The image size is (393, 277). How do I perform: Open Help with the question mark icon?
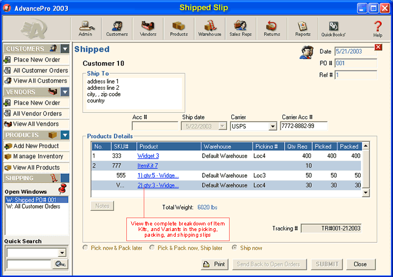(378, 29)
